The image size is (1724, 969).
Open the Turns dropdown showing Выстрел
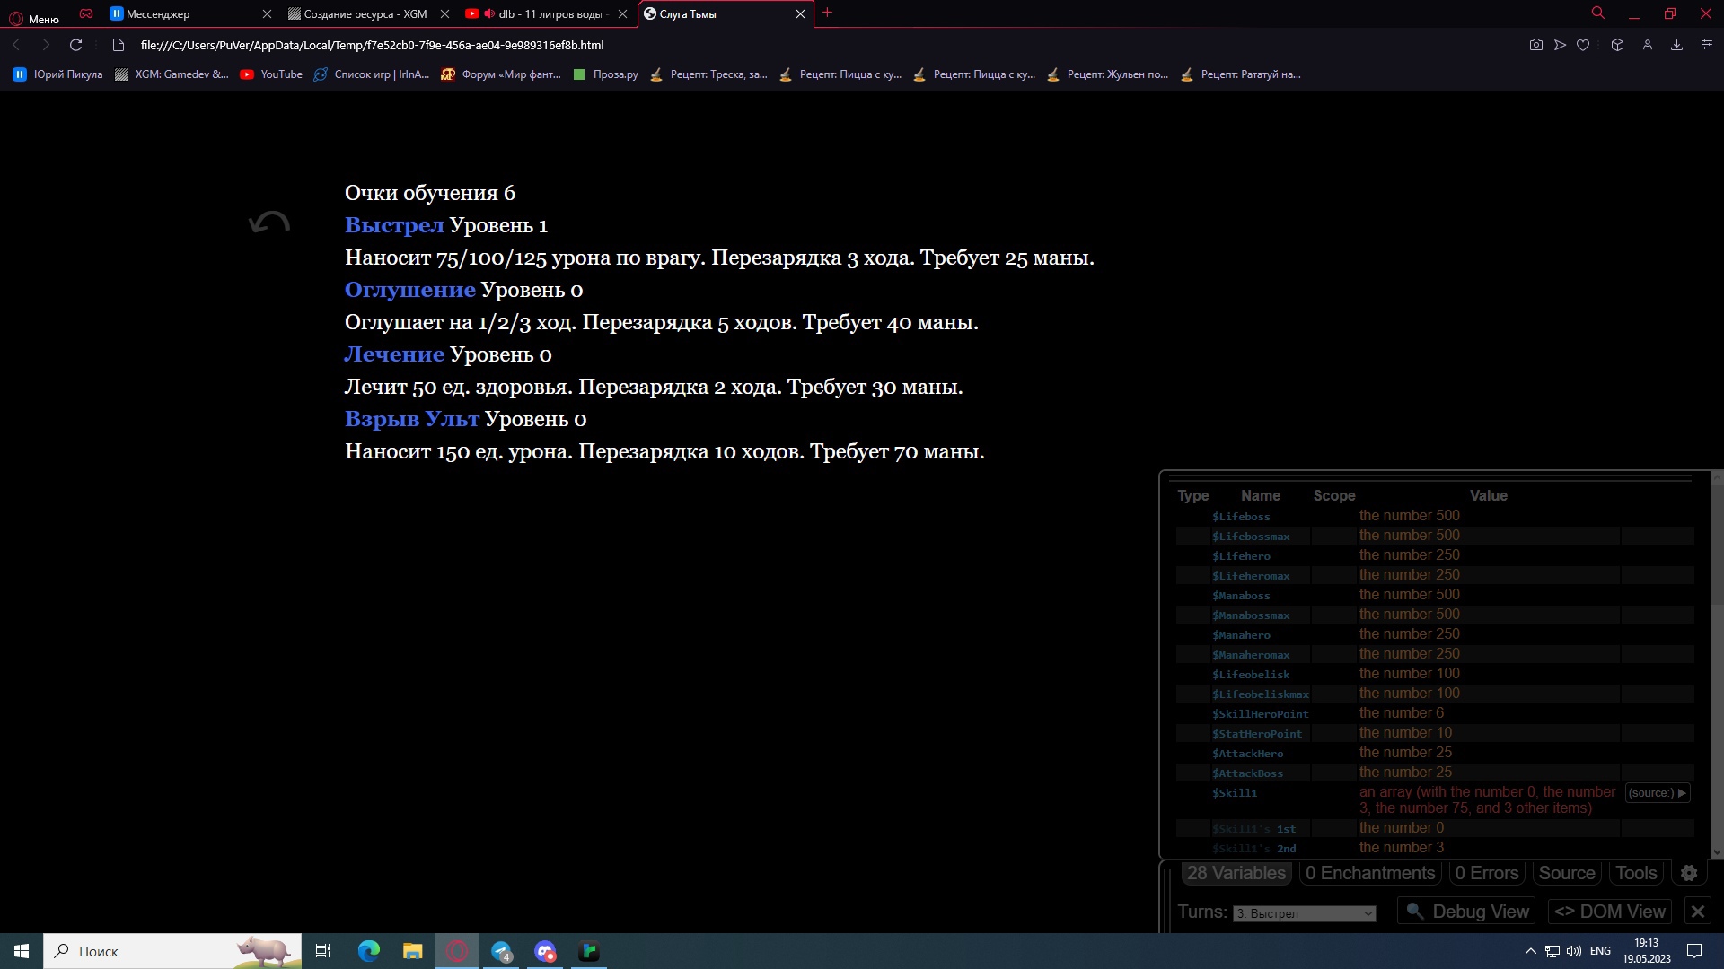(x=1304, y=913)
